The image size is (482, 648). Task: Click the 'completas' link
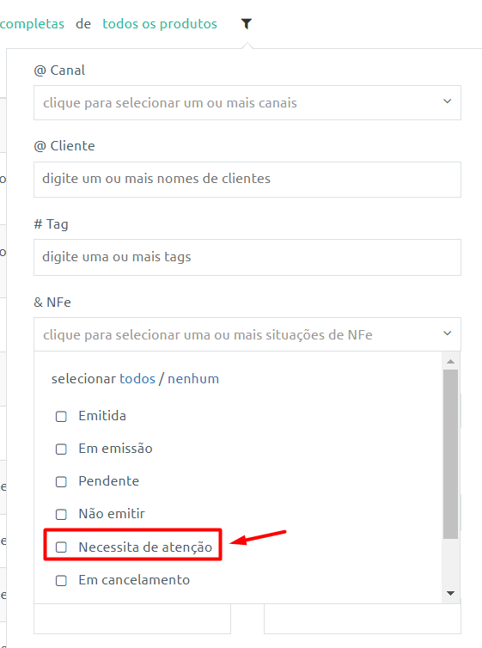(x=32, y=24)
